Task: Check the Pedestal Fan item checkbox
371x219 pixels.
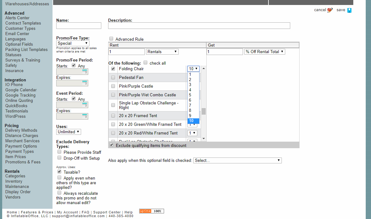Action: tap(113, 77)
